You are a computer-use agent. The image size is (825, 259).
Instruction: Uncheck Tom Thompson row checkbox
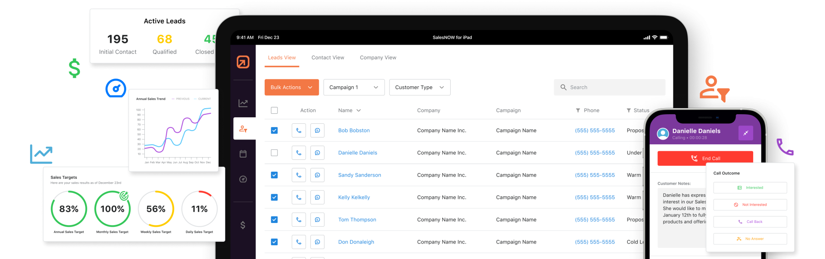[274, 219]
